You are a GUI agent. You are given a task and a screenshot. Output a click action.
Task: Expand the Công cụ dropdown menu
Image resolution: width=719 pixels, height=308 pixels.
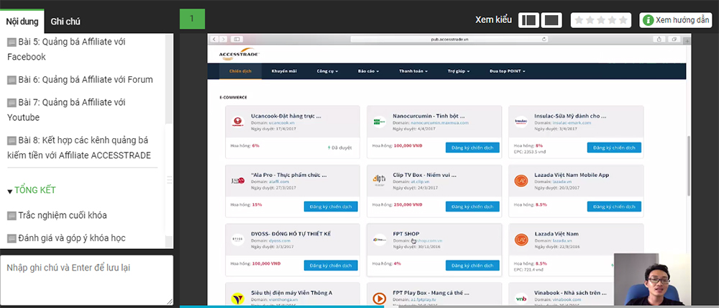(x=327, y=71)
